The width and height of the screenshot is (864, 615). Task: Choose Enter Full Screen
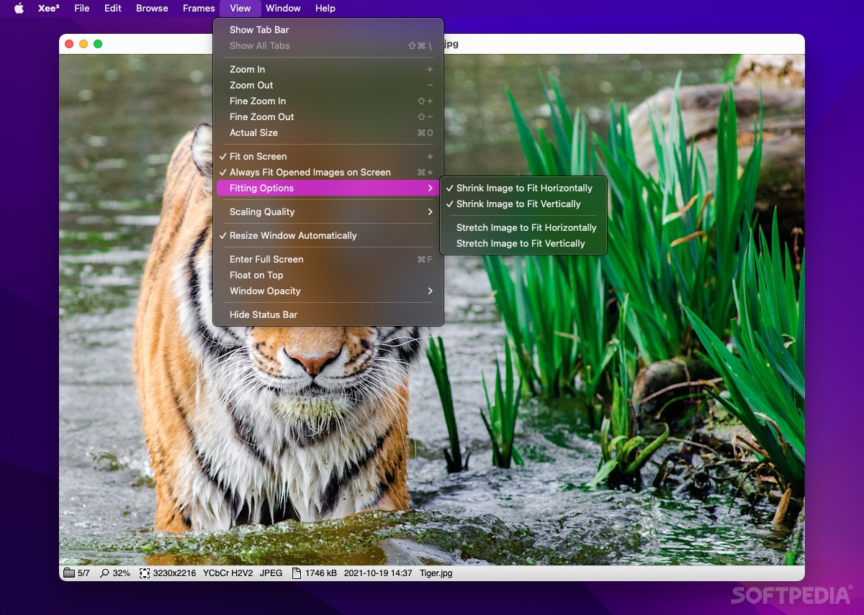(x=266, y=259)
